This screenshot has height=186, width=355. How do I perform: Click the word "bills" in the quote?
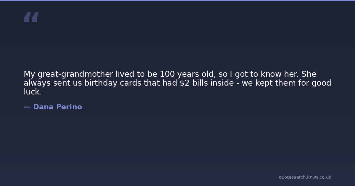200,83
